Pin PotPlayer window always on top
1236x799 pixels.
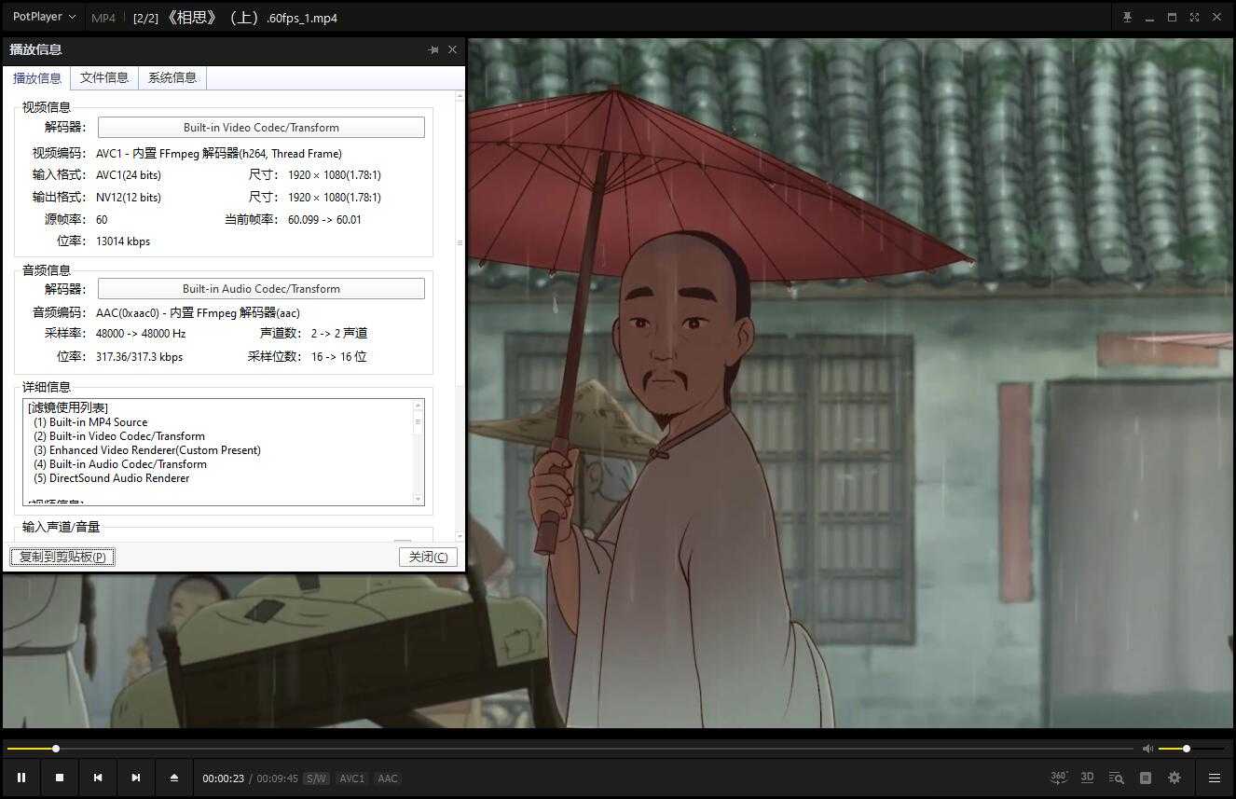point(1127,17)
